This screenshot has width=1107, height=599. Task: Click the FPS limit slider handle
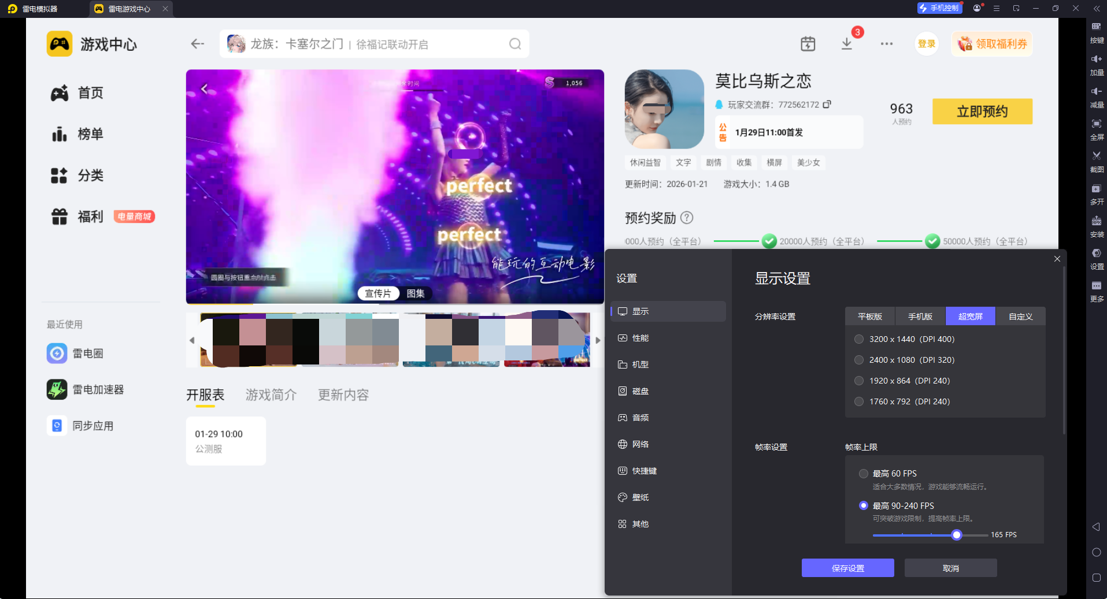(x=957, y=535)
